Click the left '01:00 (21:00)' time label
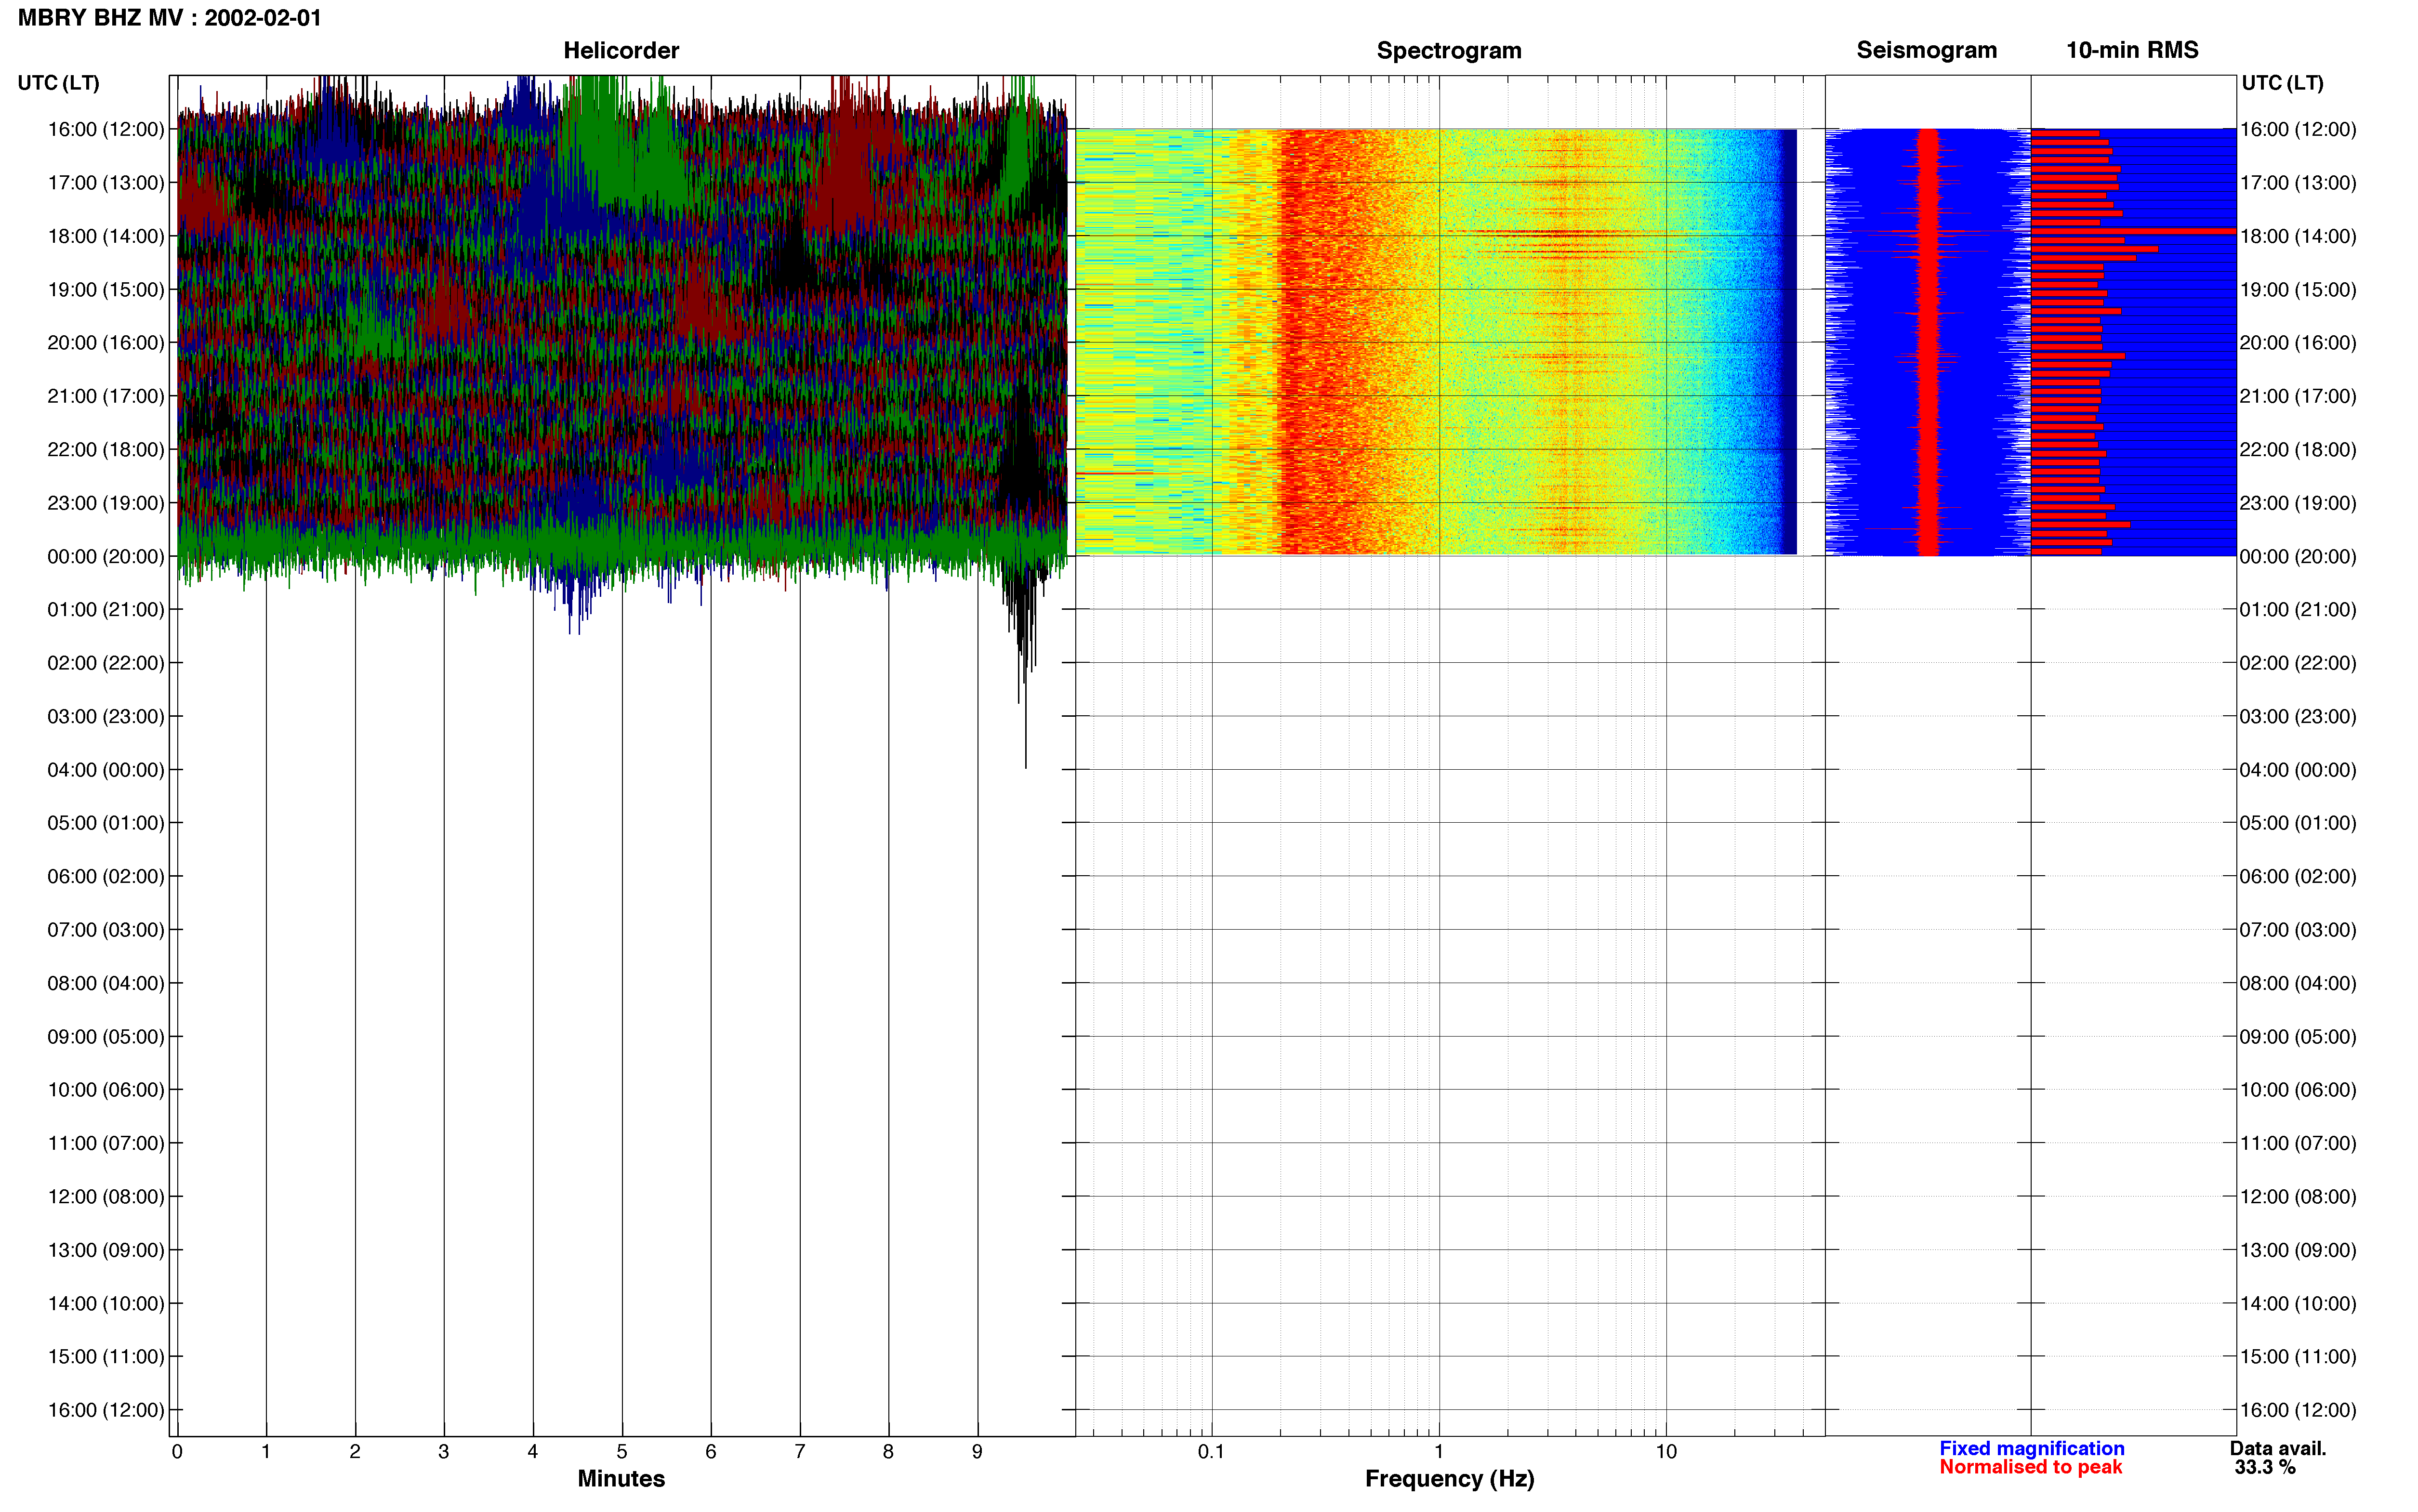The height and width of the screenshot is (1512, 2418). (106, 609)
